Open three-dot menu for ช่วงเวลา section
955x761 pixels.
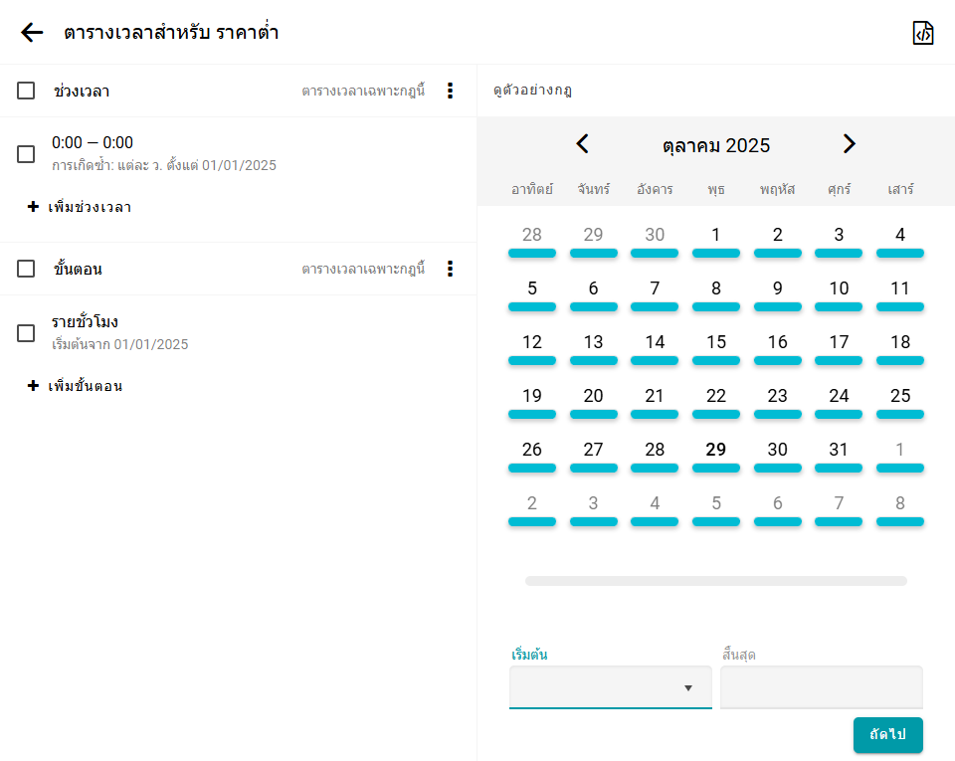450,91
